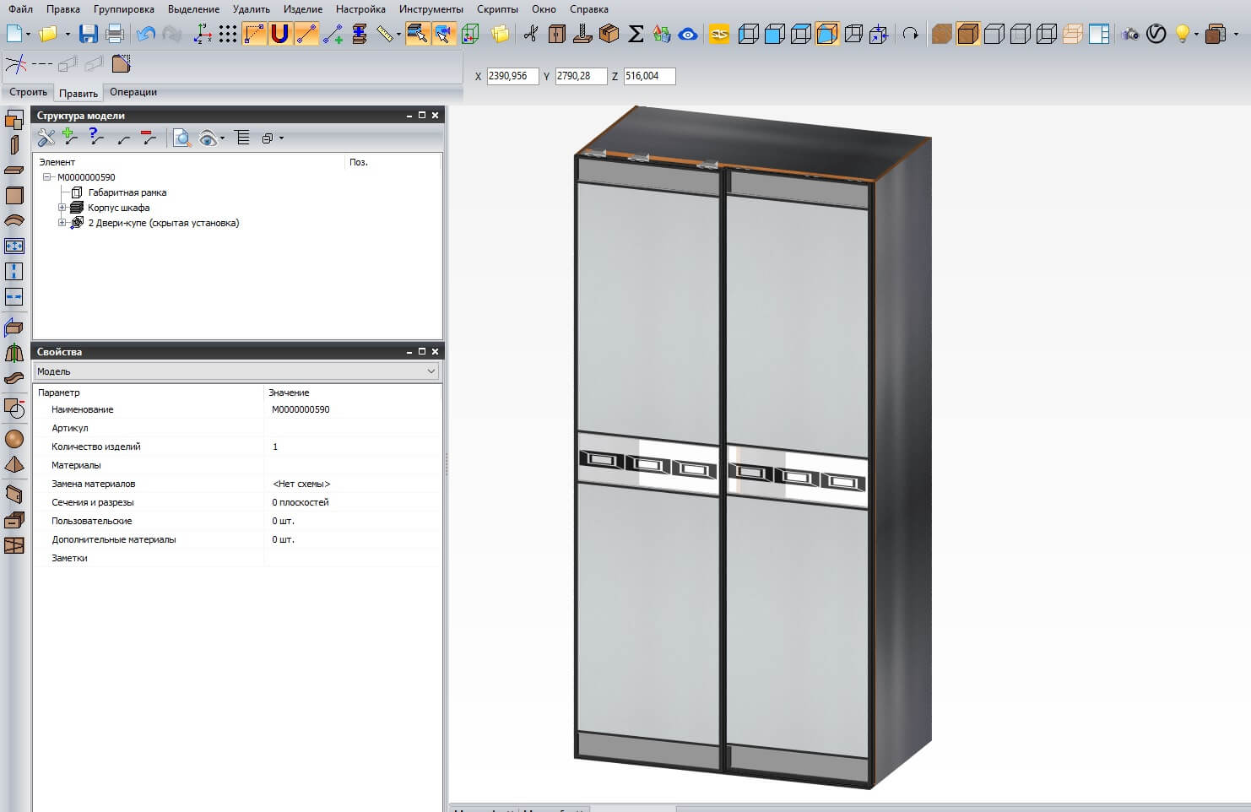Viewport: 1251px width, 812px height.
Task: Click the X coordinate input field
Action: click(512, 76)
